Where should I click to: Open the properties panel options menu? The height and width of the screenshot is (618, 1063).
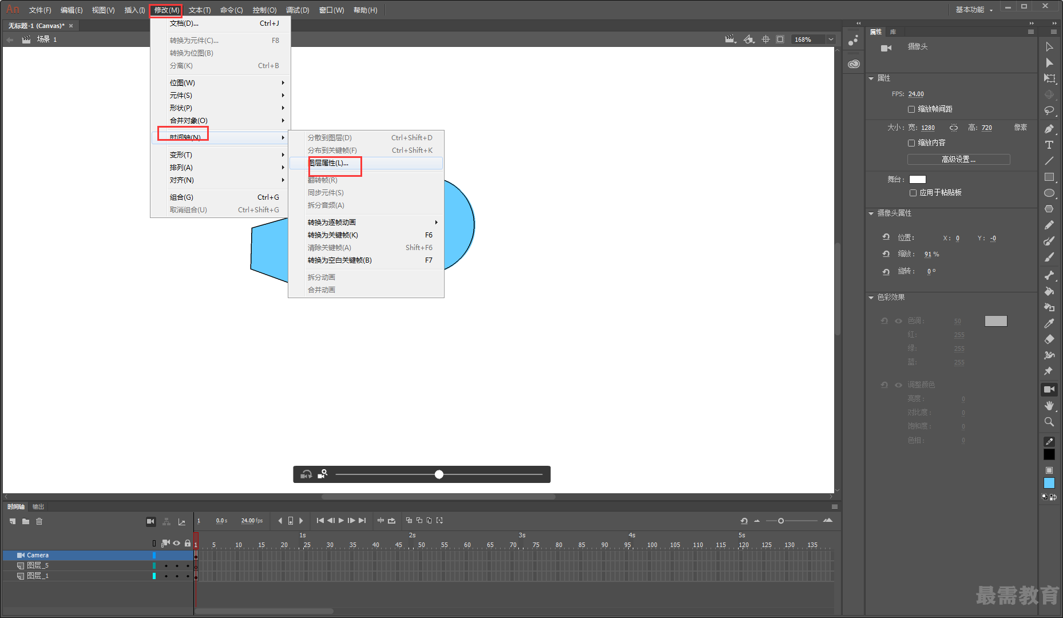point(1031,32)
